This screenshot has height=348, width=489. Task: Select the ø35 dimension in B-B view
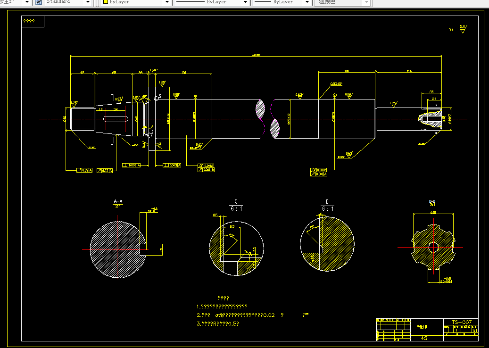[x=433, y=212]
